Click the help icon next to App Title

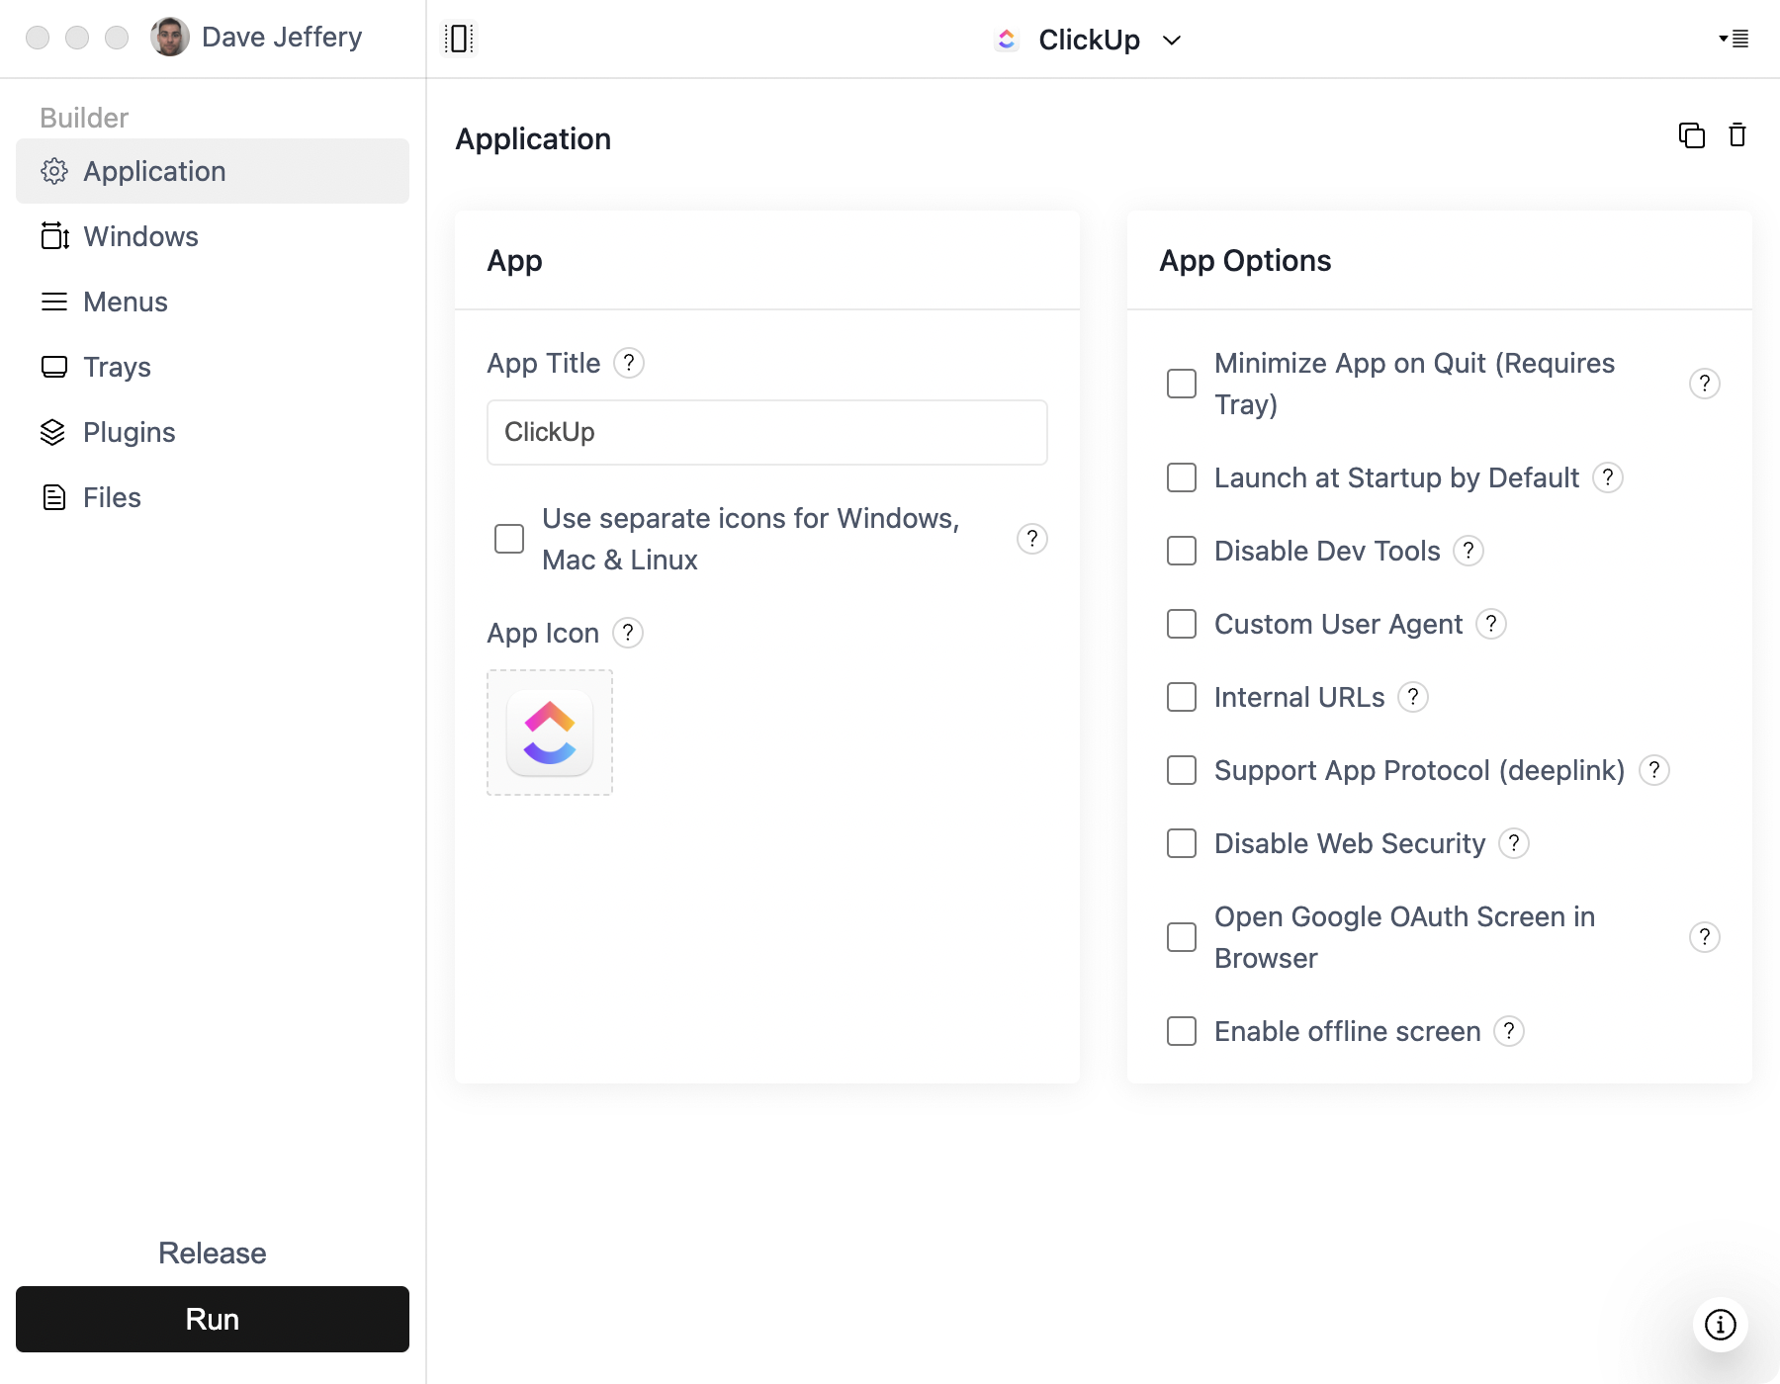click(x=629, y=363)
